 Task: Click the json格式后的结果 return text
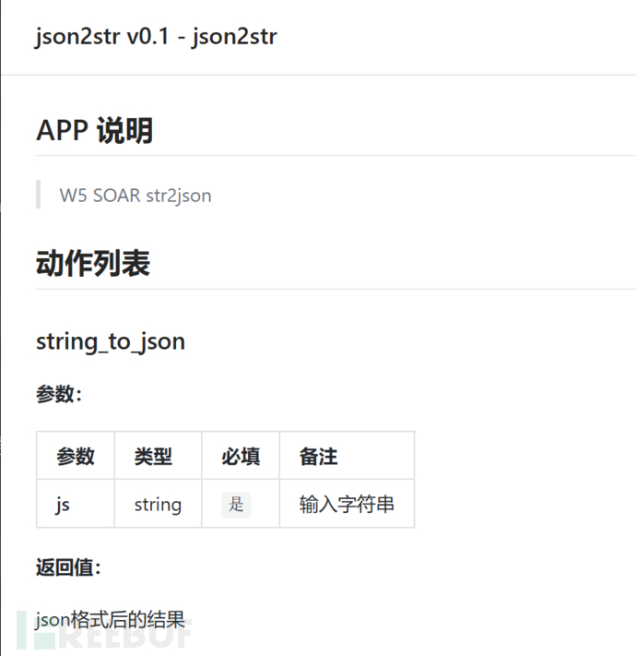point(111,620)
